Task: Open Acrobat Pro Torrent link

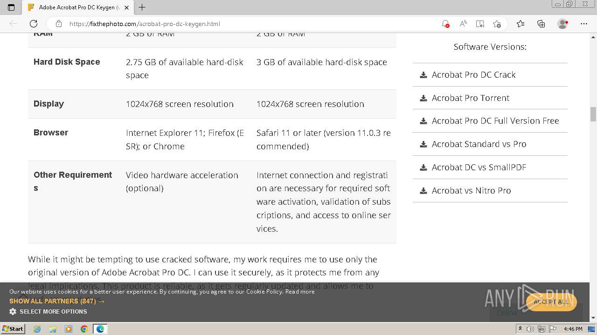Action: 470,98
